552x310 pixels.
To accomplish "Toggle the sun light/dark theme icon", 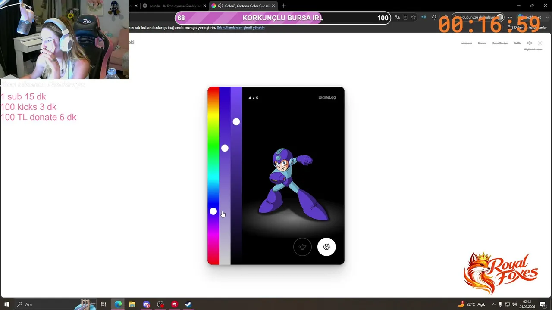I will (x=539, y=43).
